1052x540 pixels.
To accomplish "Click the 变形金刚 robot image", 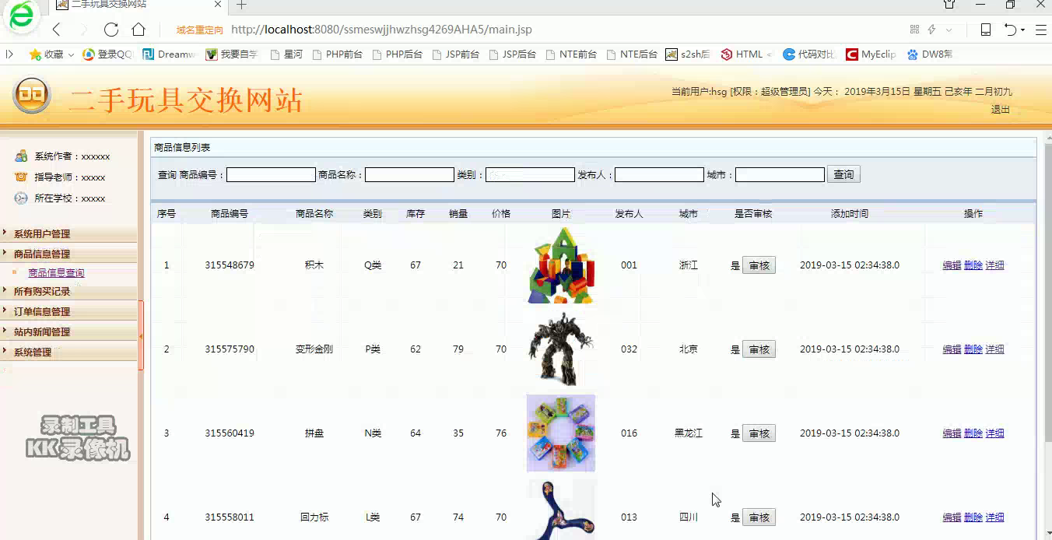I will [x=561, y=349].
